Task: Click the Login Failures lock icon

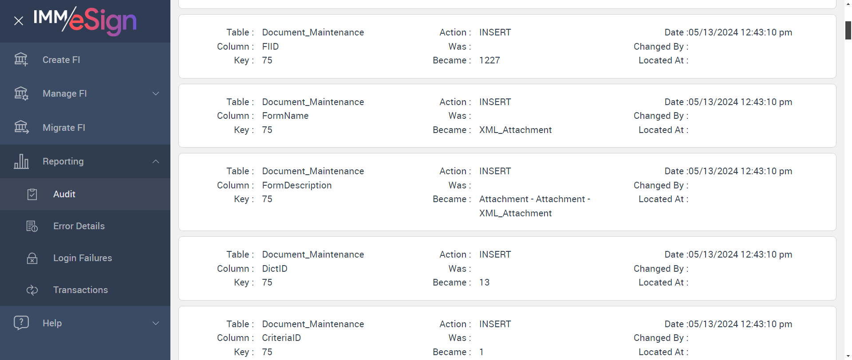Action: click(32, 258)
